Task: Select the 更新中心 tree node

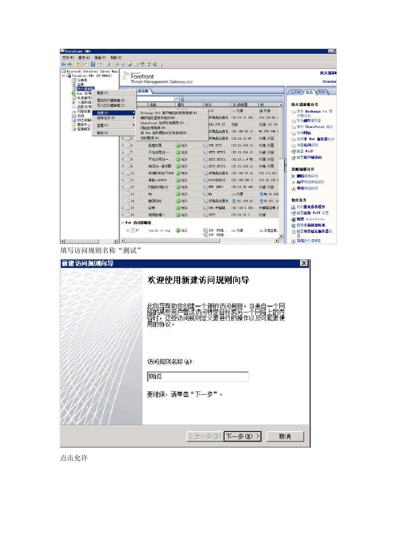Action: (81, 125)
